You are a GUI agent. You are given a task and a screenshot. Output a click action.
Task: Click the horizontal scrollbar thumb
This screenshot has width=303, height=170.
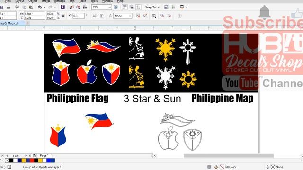(229, 156)
